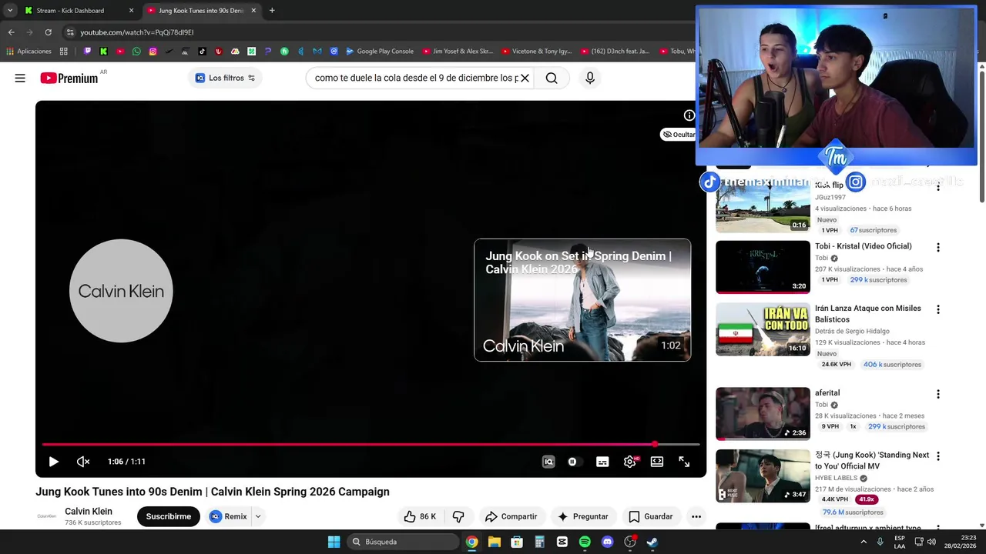Open the Aplicaciones bookmark

coord(29,52)
